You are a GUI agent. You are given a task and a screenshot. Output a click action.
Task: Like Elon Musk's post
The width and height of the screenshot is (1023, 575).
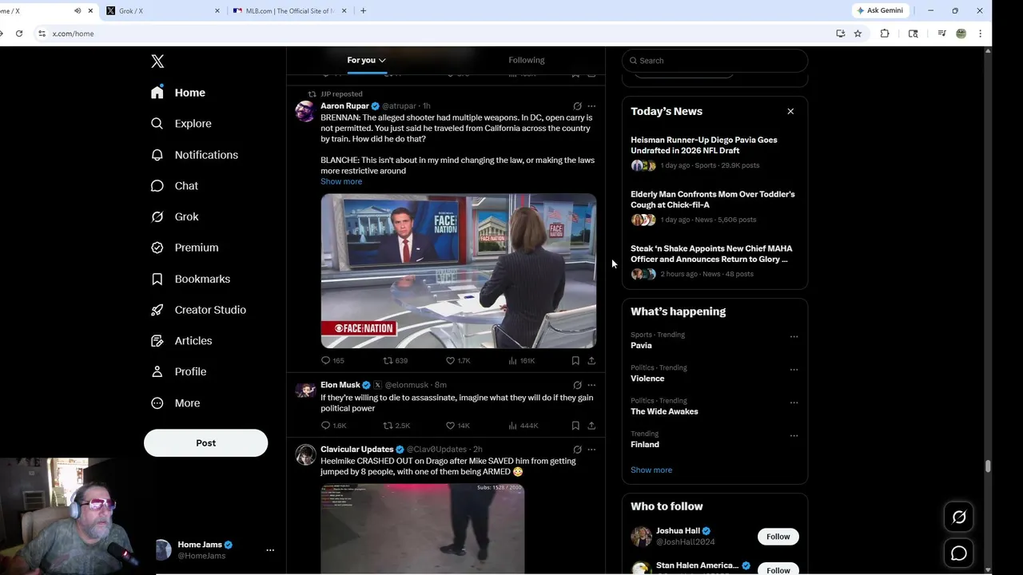457,426
